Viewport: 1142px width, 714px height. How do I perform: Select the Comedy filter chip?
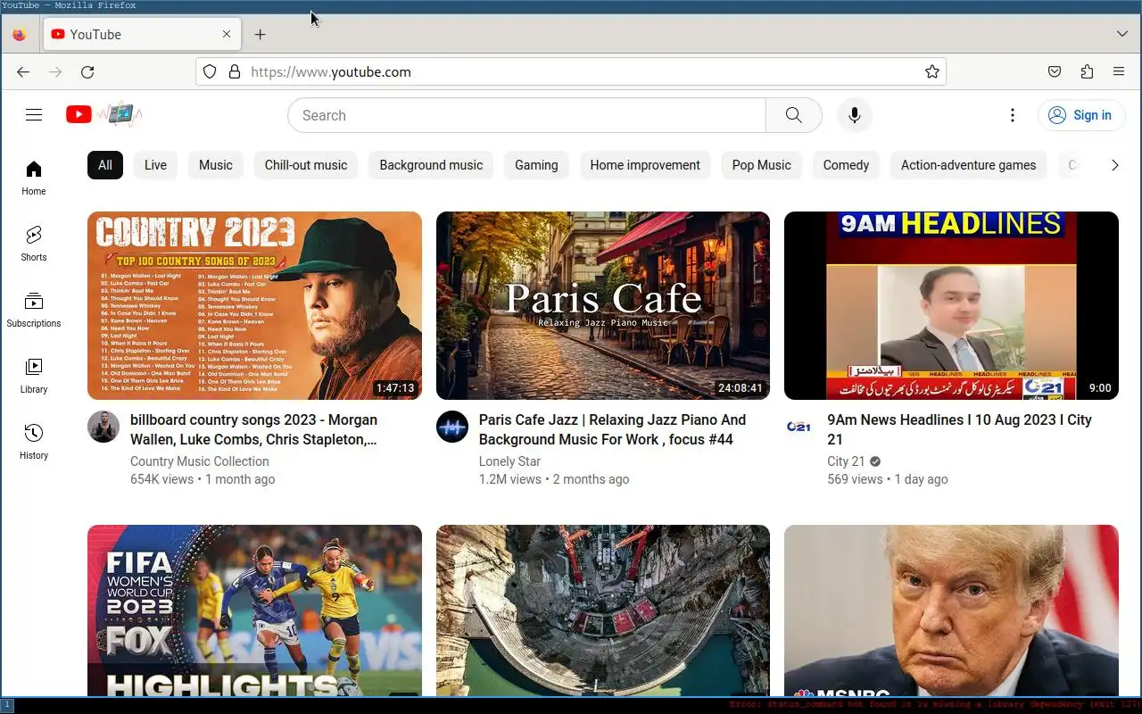846,165
